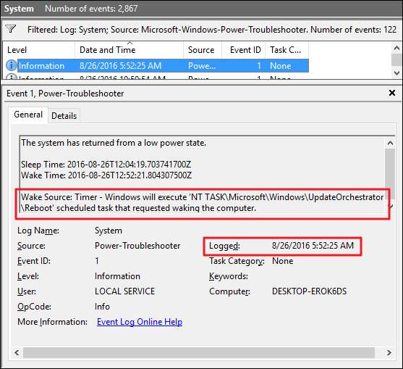Click the Source column header

[203, 50]
